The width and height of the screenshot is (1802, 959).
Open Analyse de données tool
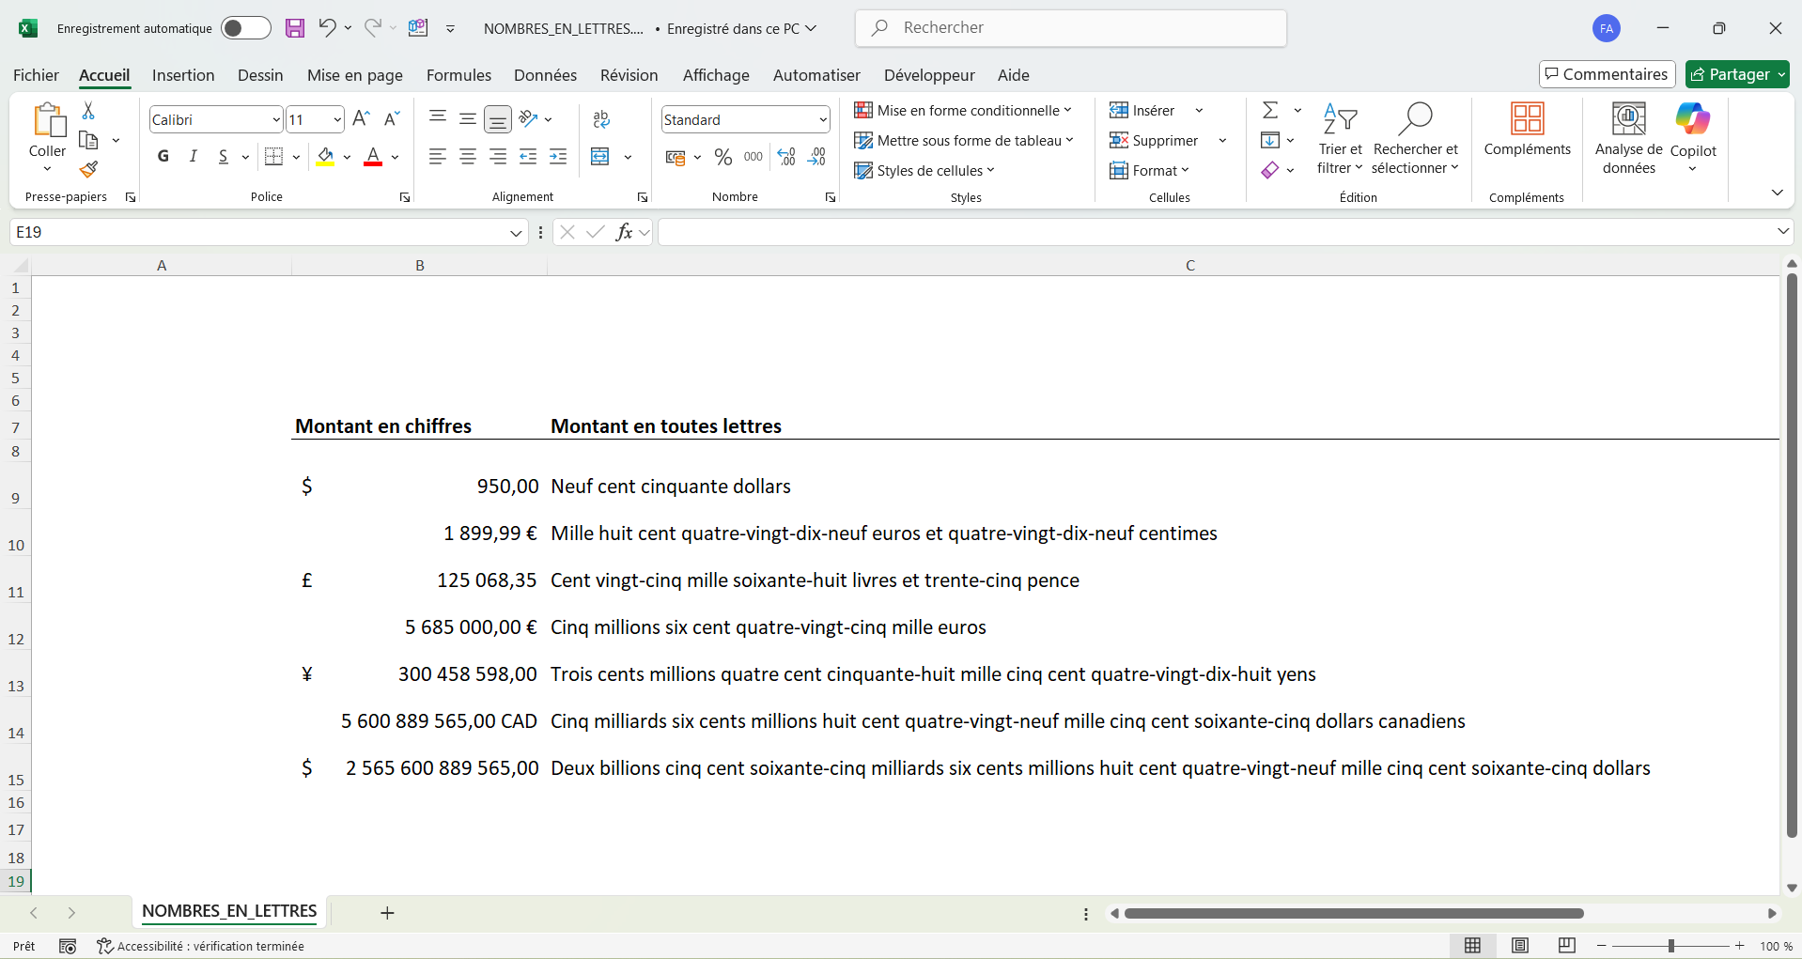1628,136
